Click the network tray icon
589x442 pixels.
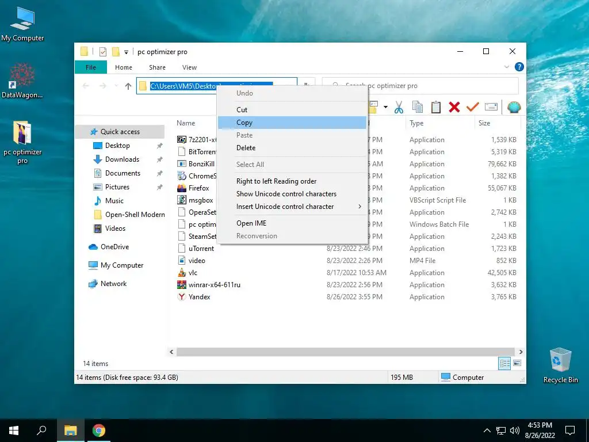(x=501, y=430)
